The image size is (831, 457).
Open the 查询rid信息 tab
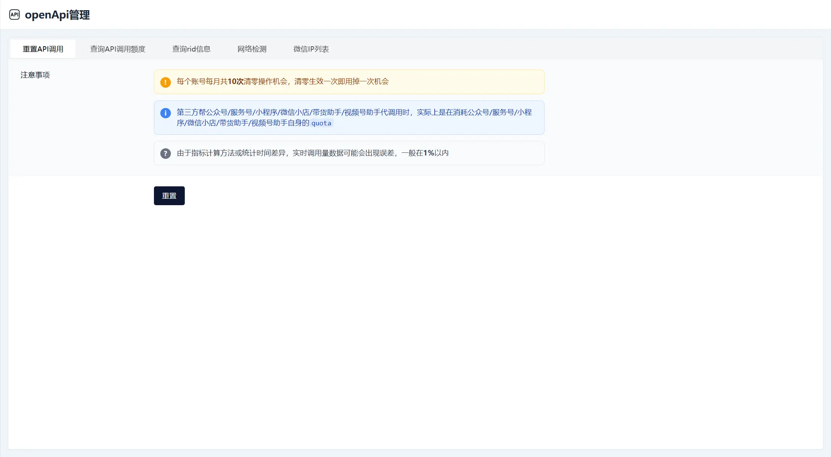[191, 49]
